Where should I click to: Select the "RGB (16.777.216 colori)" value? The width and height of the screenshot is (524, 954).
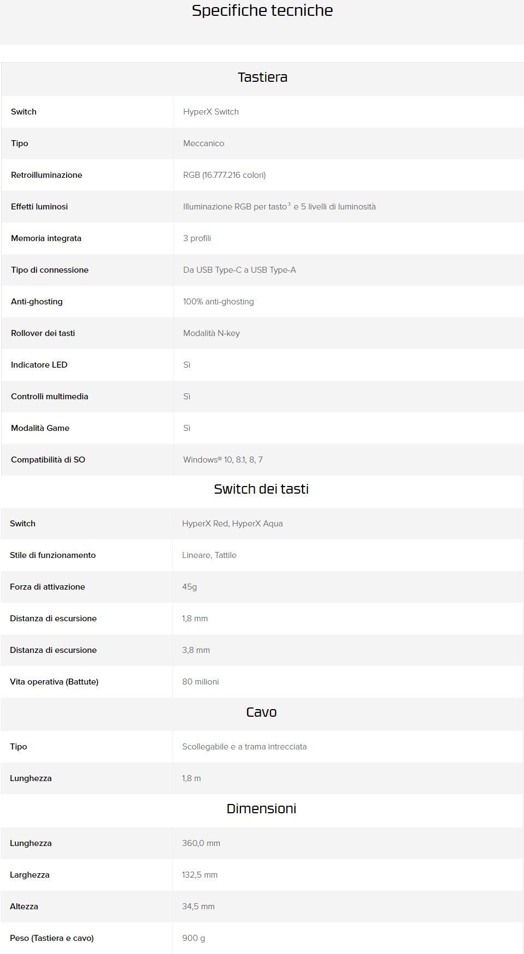click(x=224, y=175)
